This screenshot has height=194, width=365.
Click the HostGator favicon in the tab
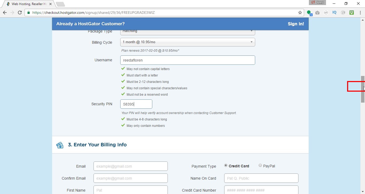point(8,4)
